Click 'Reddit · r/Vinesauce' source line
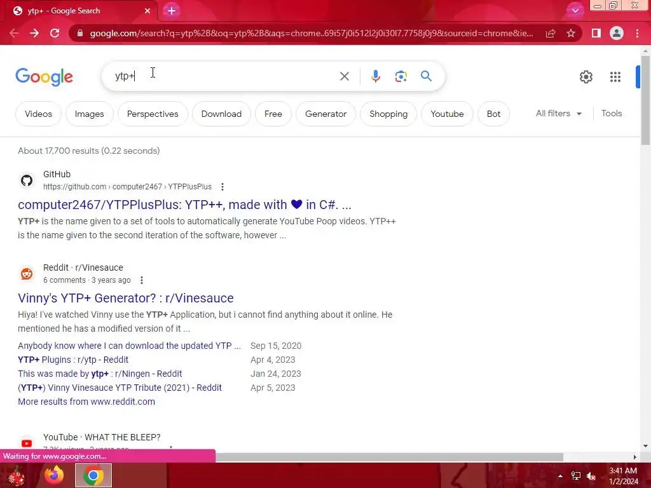This screenshot has height=488, width=651. 83,268
